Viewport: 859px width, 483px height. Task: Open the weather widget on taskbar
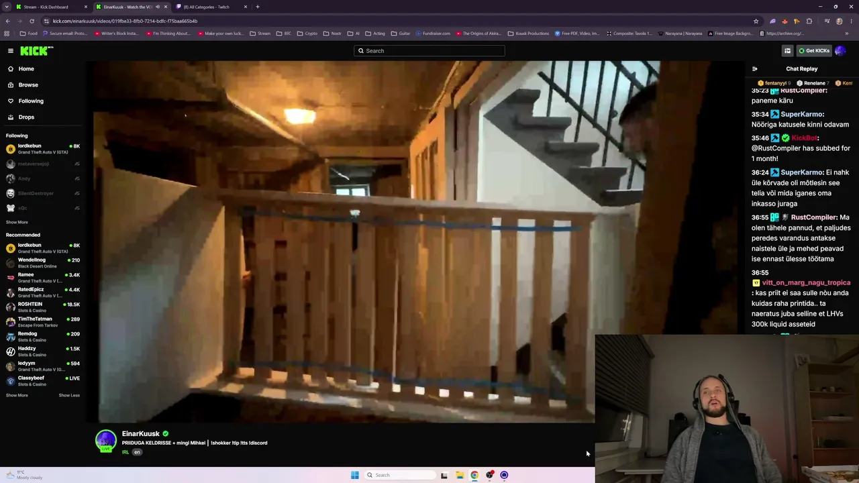[x=25, y=475]
